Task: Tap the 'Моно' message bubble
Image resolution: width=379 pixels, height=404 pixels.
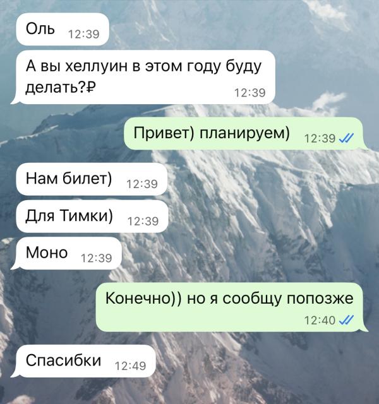Action: (x=66, y=253)
